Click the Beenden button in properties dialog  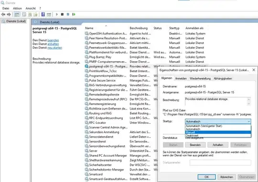[x=195, y=145]
